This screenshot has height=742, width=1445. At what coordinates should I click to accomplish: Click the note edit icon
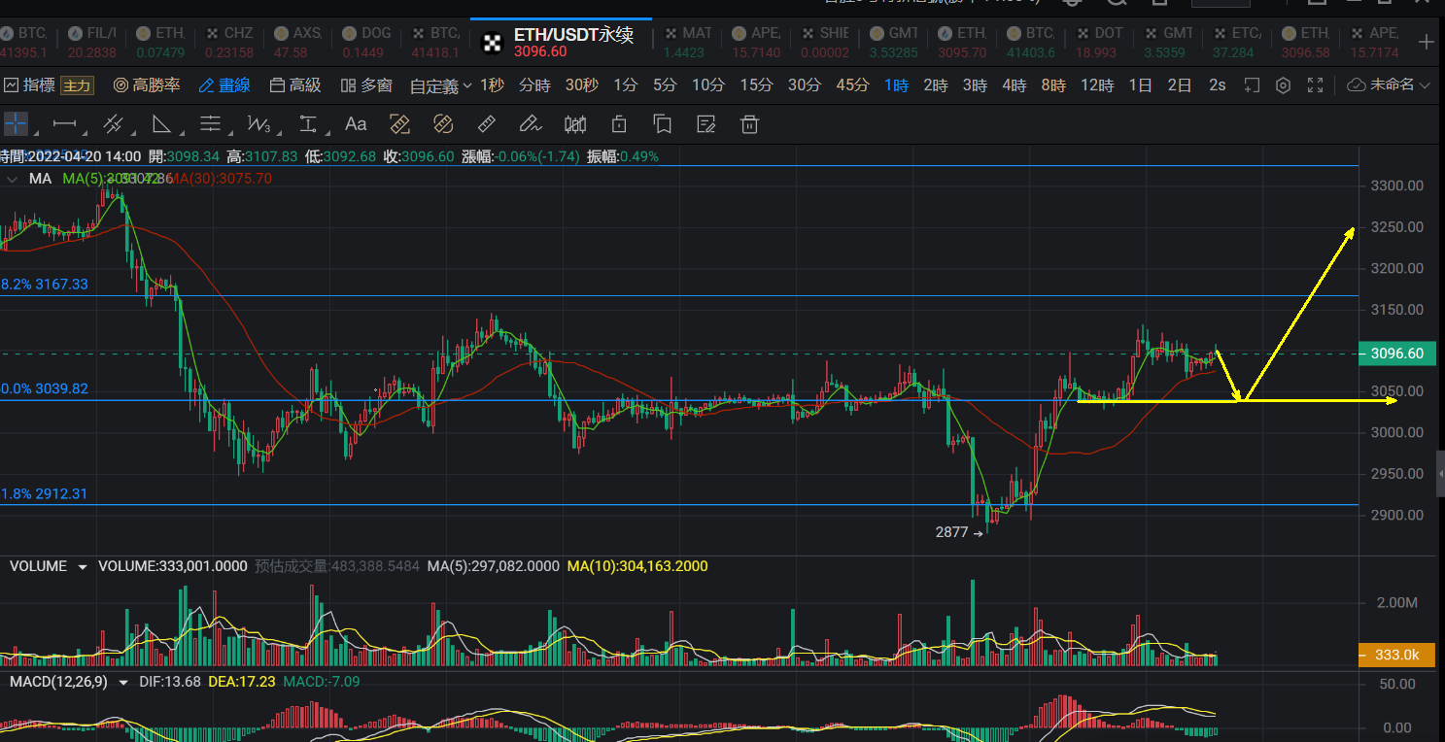[x=706, y=124]
